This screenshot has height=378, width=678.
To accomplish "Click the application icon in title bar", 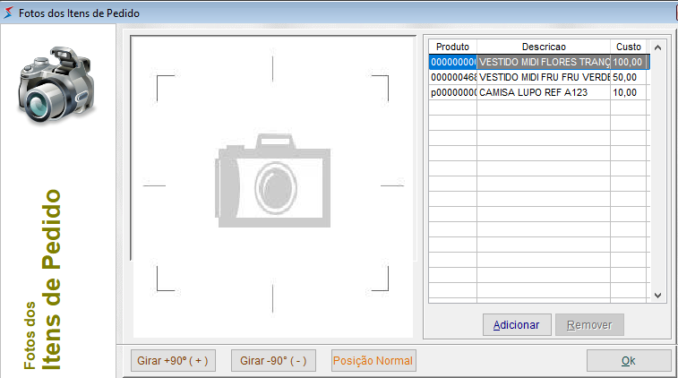I will [9, 14].
